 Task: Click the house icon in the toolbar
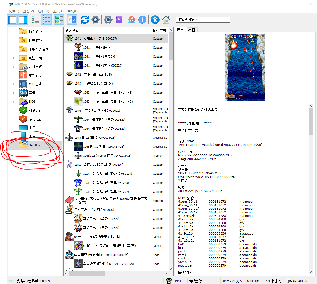[x=166, y=20]
